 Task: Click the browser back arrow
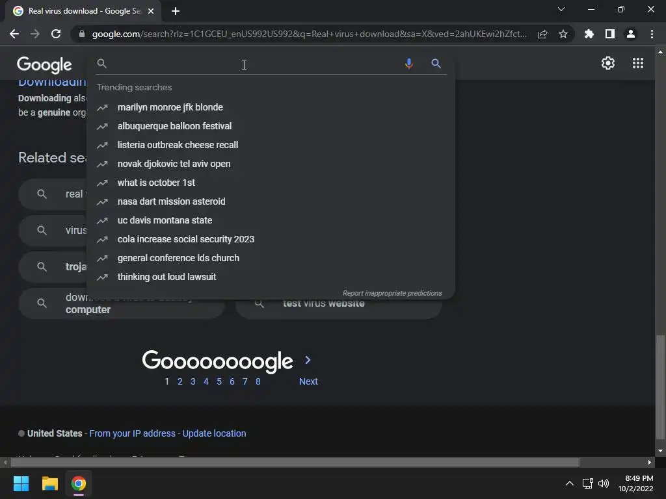(x=14, y=34)
